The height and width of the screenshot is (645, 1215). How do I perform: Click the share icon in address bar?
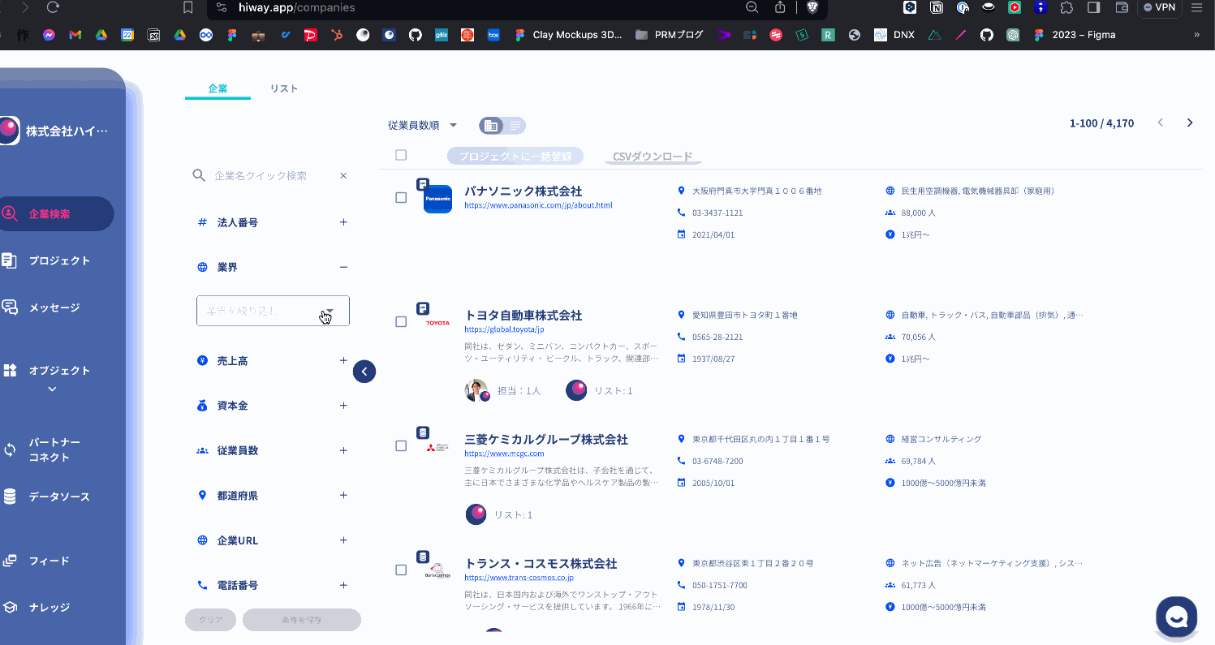coord(780,7)
